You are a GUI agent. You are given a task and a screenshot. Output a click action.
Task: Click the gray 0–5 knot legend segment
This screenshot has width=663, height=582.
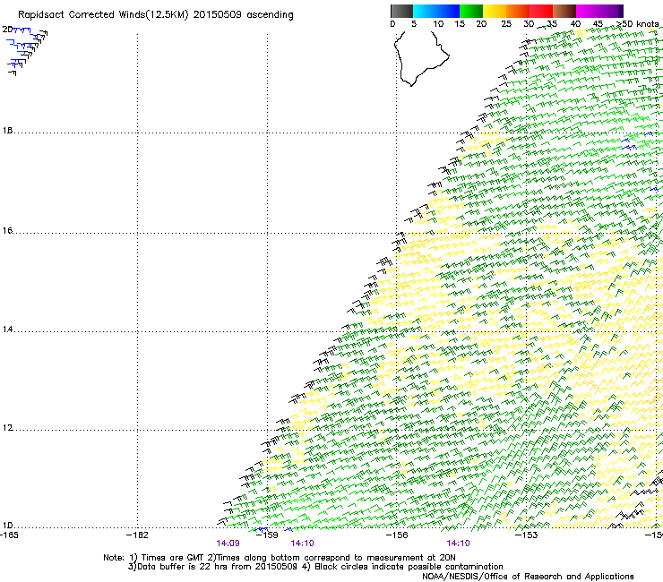pos(401,11)
